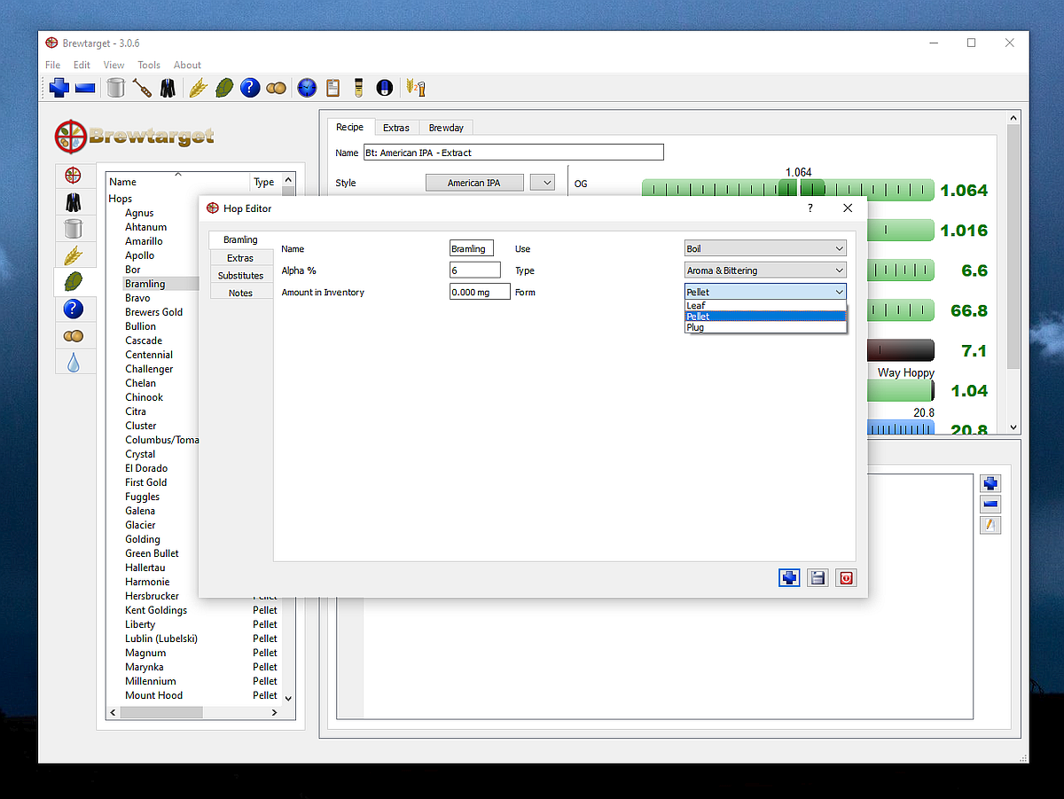
Task: Click the wheat and beer glass toolbar icon
Action: tap(415, 87)
